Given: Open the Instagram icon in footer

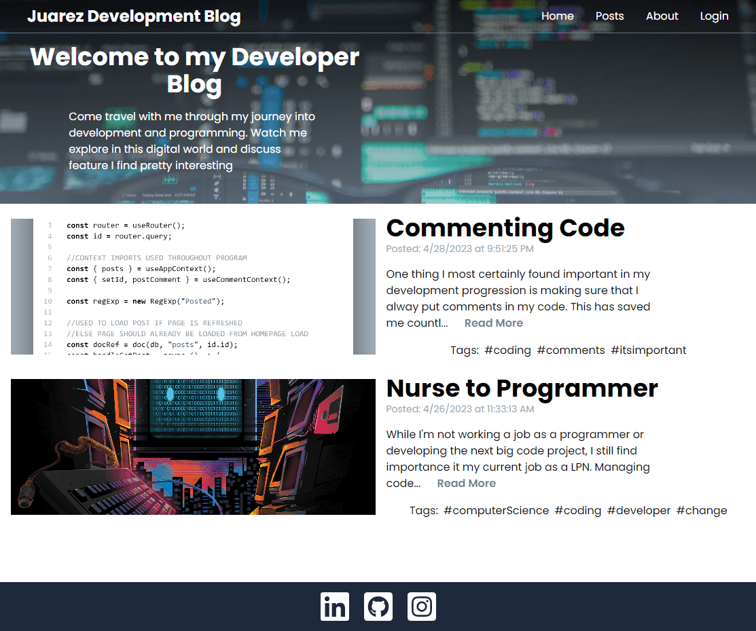Looking at the screenshot, I should pos(422,607).
